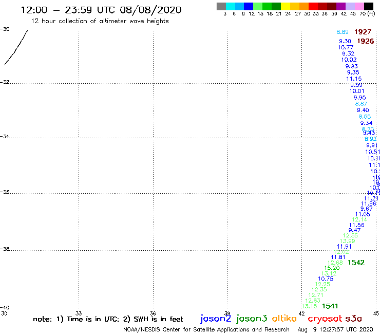This screenshot has width=380, height=334.
Task: Click the time label 1927
Action: 363,32
